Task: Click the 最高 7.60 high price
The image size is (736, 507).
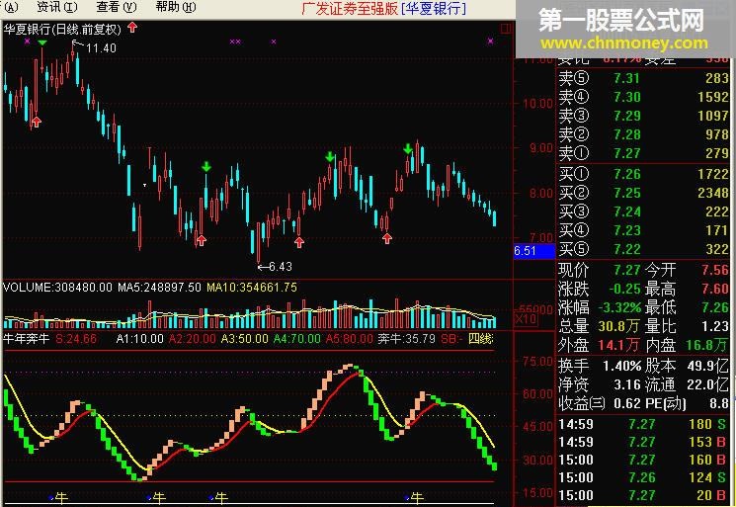Action: [x=714, y=289]
